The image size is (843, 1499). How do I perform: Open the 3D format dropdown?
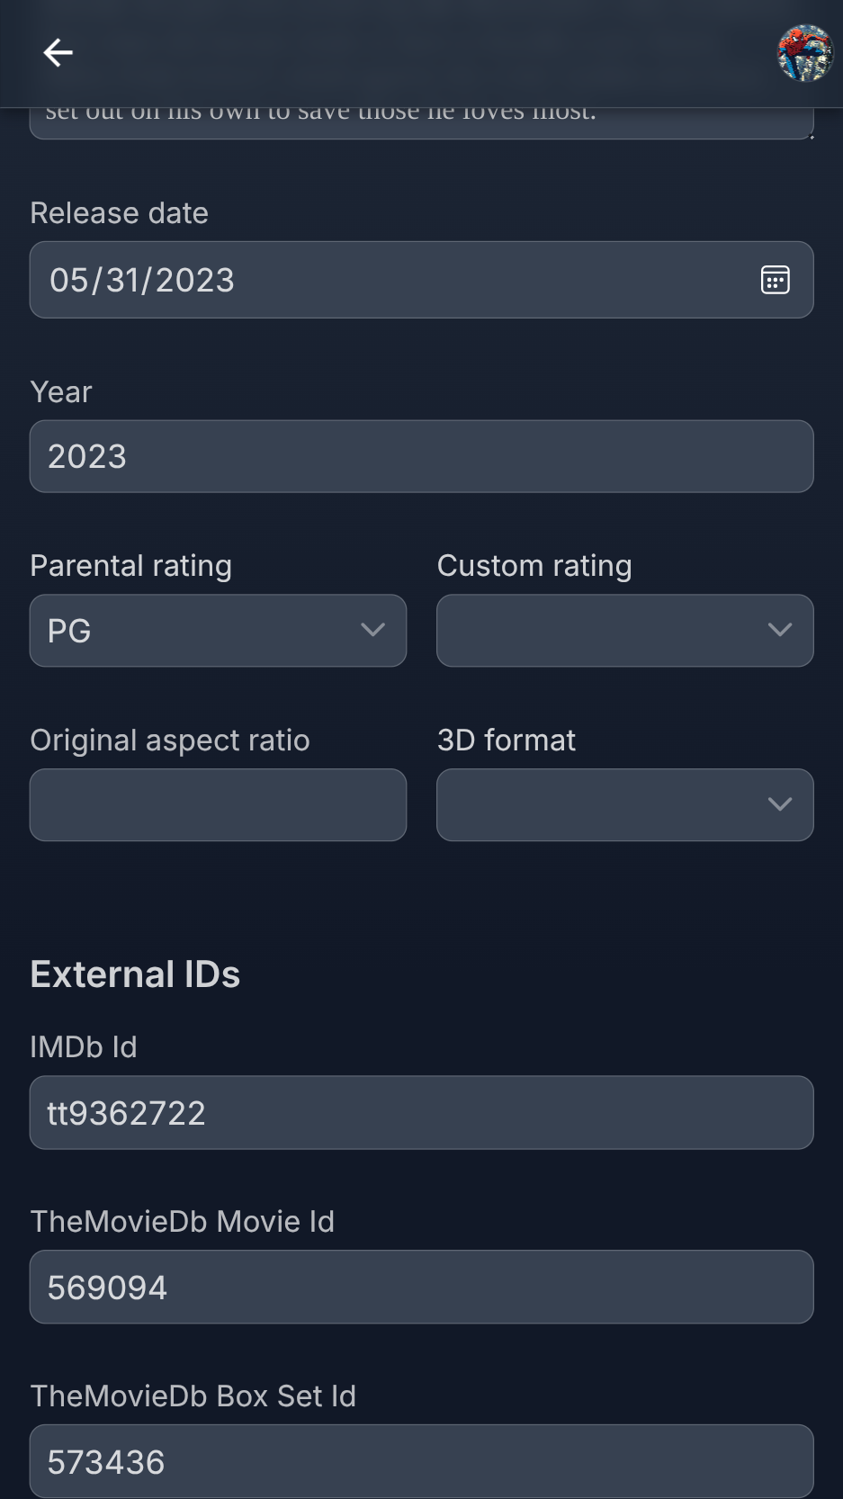(624, 805)
